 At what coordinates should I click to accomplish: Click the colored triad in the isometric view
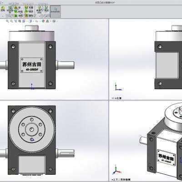[117, 170]
